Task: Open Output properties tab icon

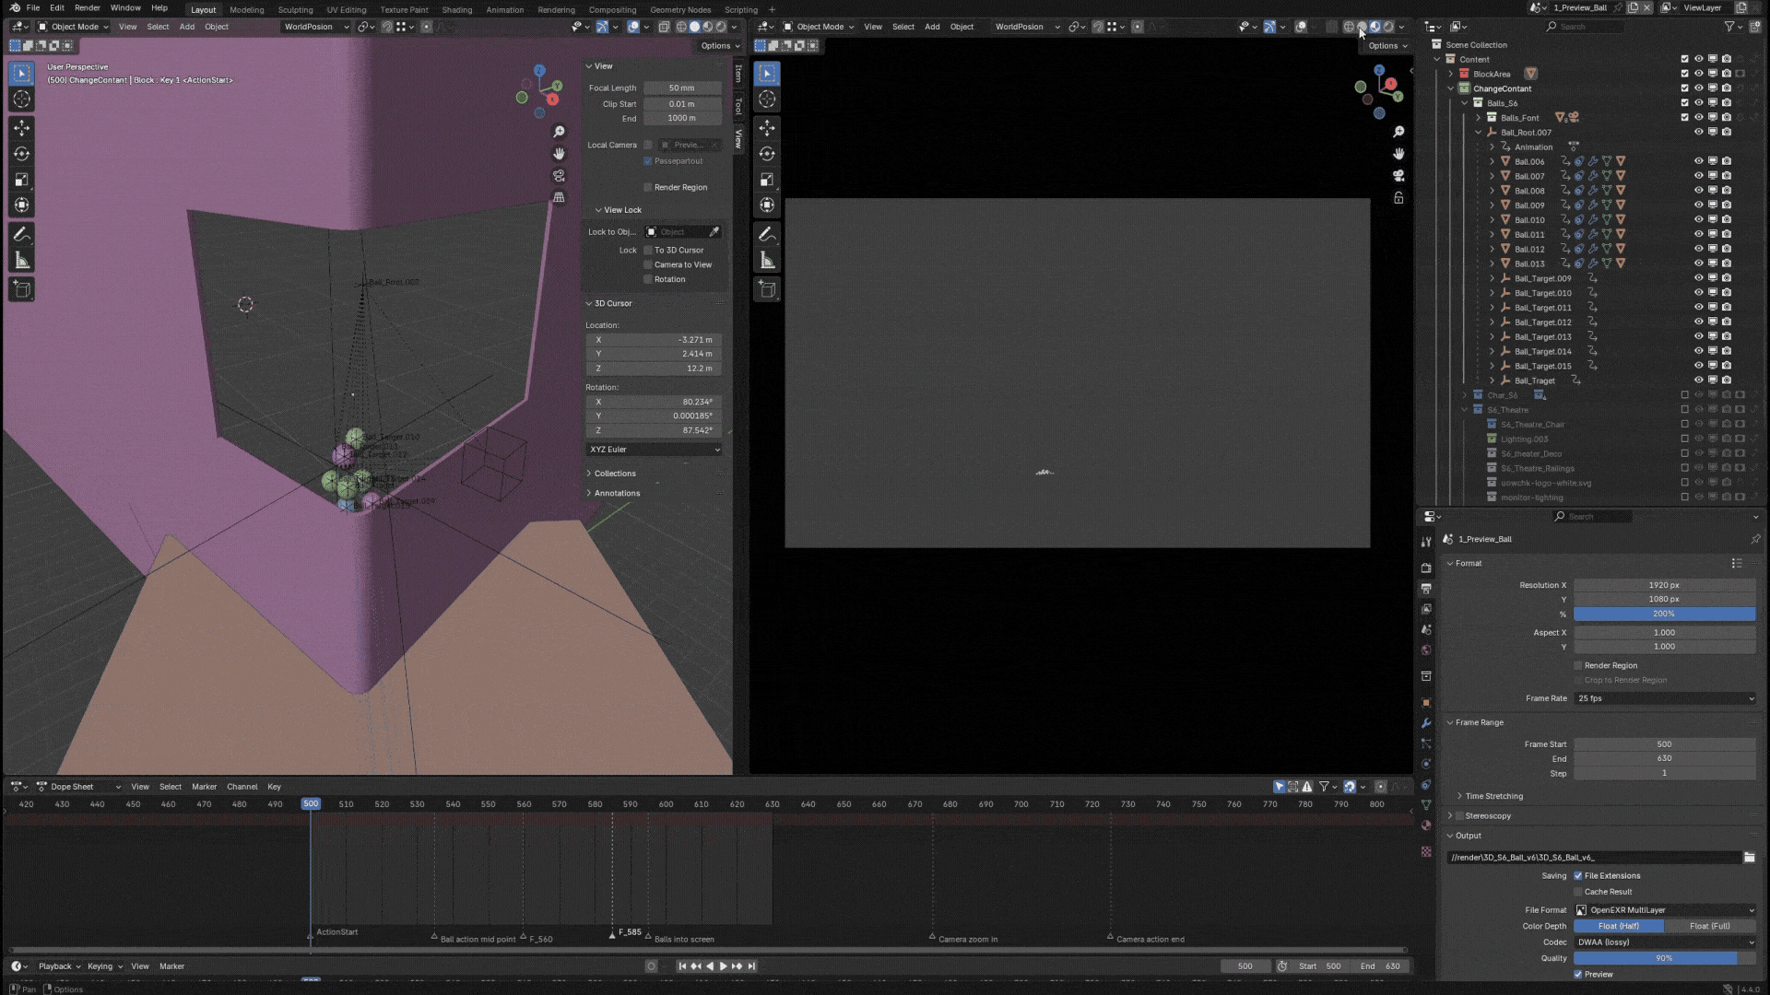Action: (1426, 589)
